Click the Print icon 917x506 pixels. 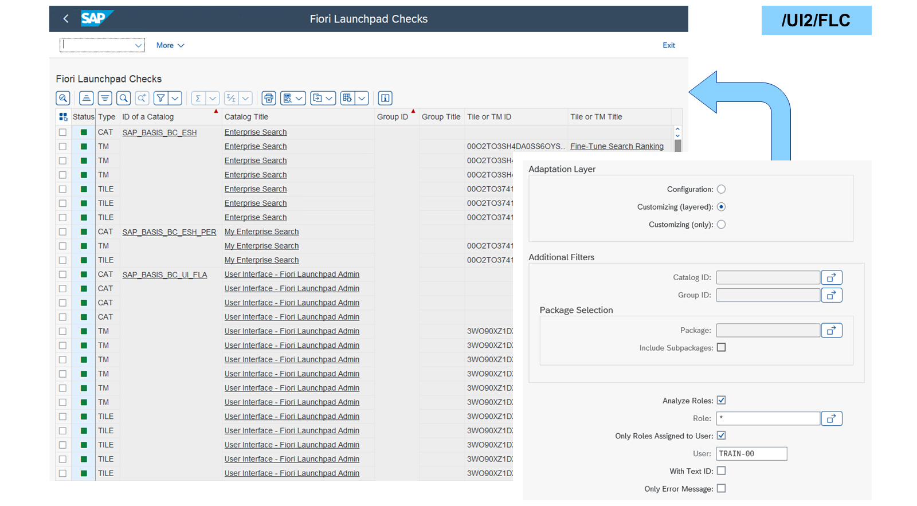coord(269,98)
